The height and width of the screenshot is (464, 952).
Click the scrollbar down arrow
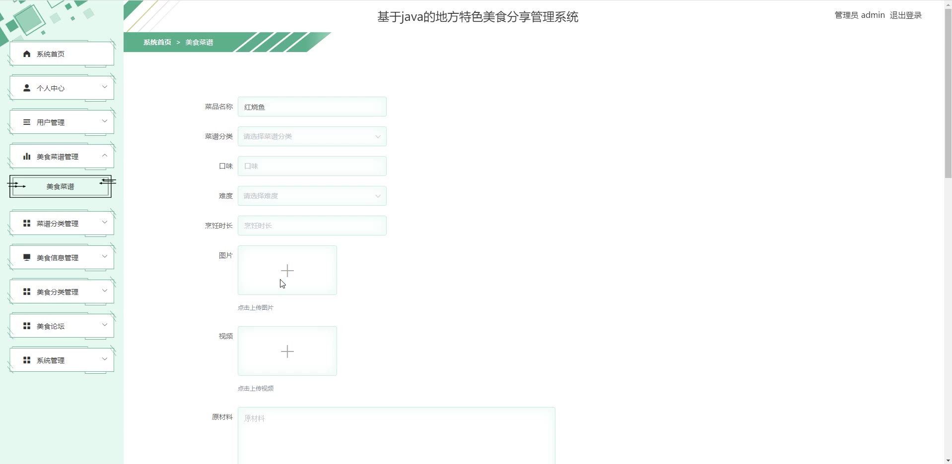[948, 460]
